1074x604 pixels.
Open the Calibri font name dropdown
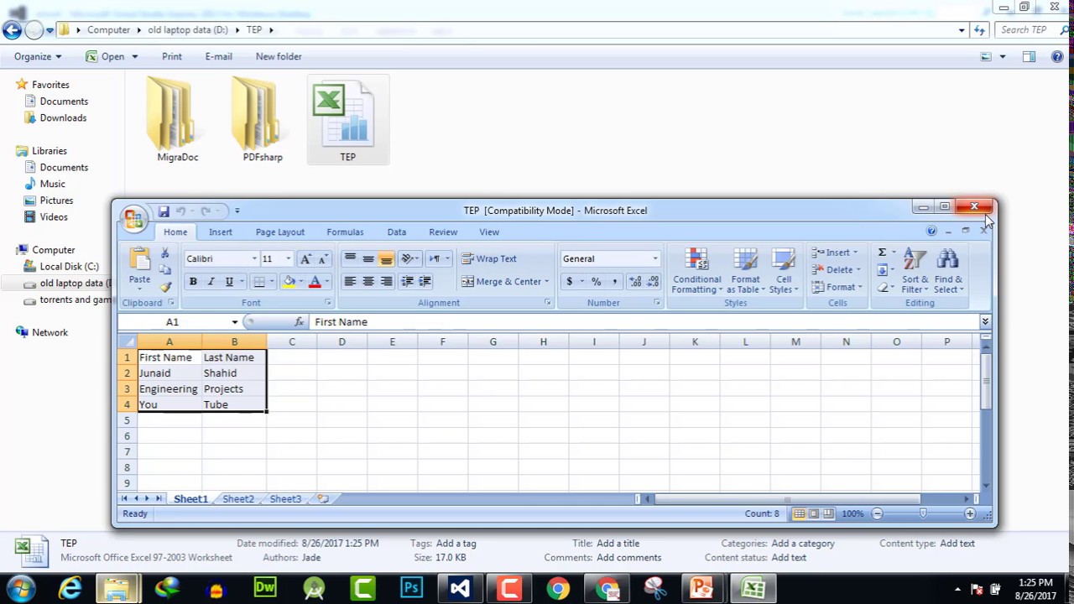(x=254, y=259)
